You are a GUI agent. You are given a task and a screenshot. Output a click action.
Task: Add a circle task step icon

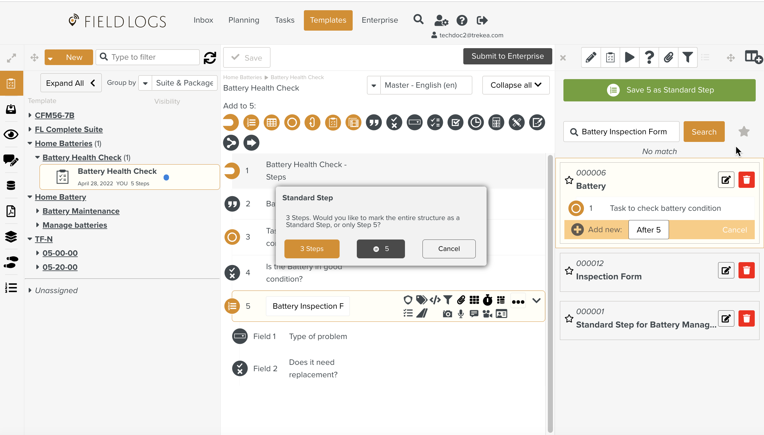pos(292,122)
